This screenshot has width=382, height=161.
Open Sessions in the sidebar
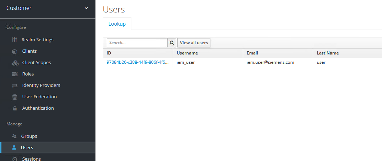pyautogui.click(x=31, y=159)
